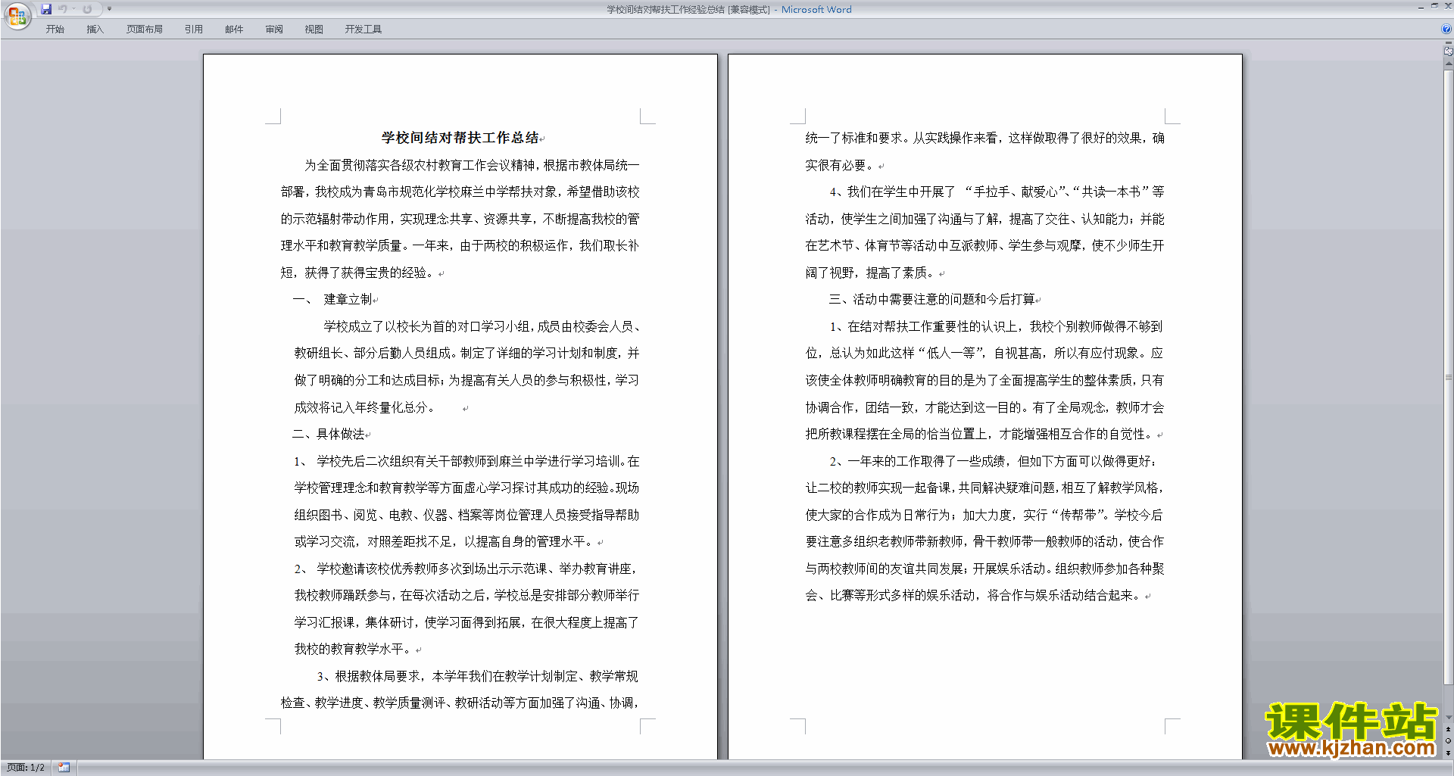Click the line starting 1、在结对帮扶工作重要性
This screenshot has width=1454, height=776.
997,326
